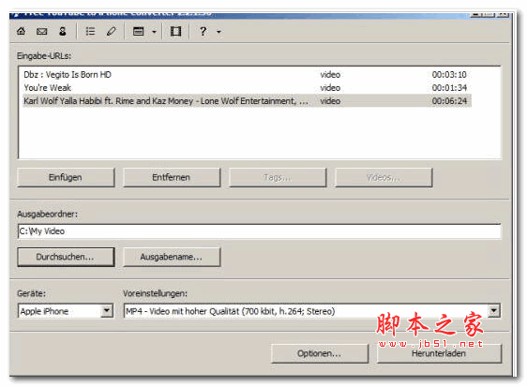Select the 'You're Weak' row
Screen dimensions: 527x387
click(248, 88)
